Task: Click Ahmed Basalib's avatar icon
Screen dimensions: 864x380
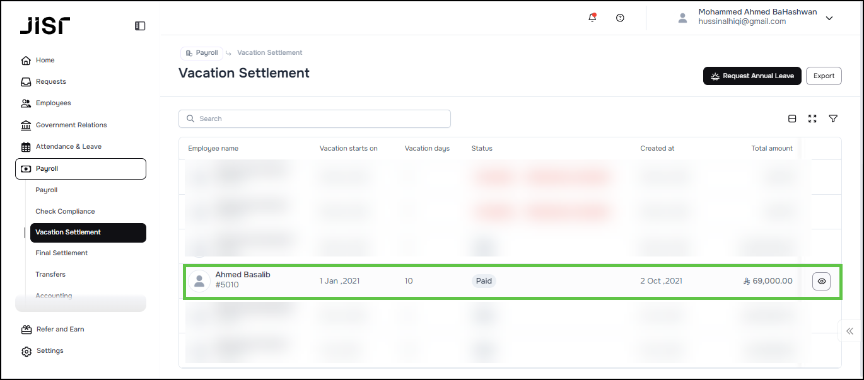Action: point(199,281)
